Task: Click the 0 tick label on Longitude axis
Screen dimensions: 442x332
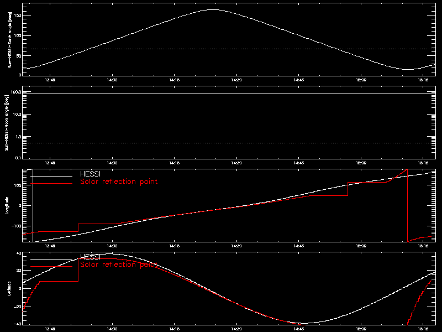Action: point(20,205)
